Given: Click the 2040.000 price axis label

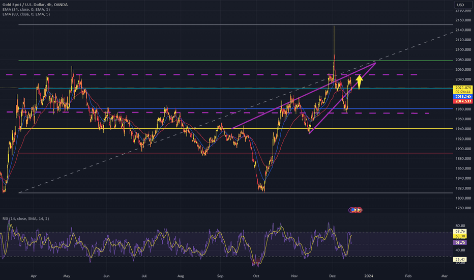Looking at the screenshot, I should click(463, 79).
